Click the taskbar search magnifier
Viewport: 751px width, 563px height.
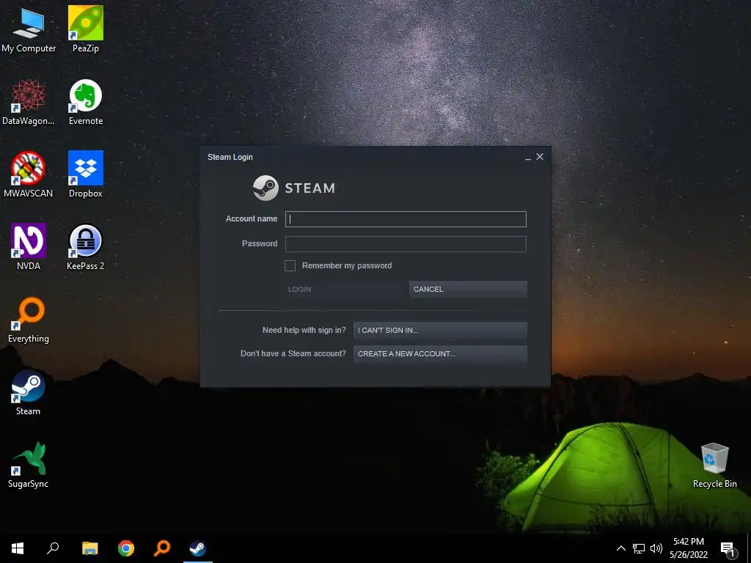point(53,548)
